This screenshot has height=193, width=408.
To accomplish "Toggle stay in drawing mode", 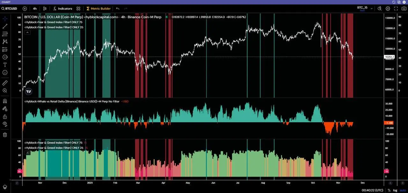I will point(5,109).
